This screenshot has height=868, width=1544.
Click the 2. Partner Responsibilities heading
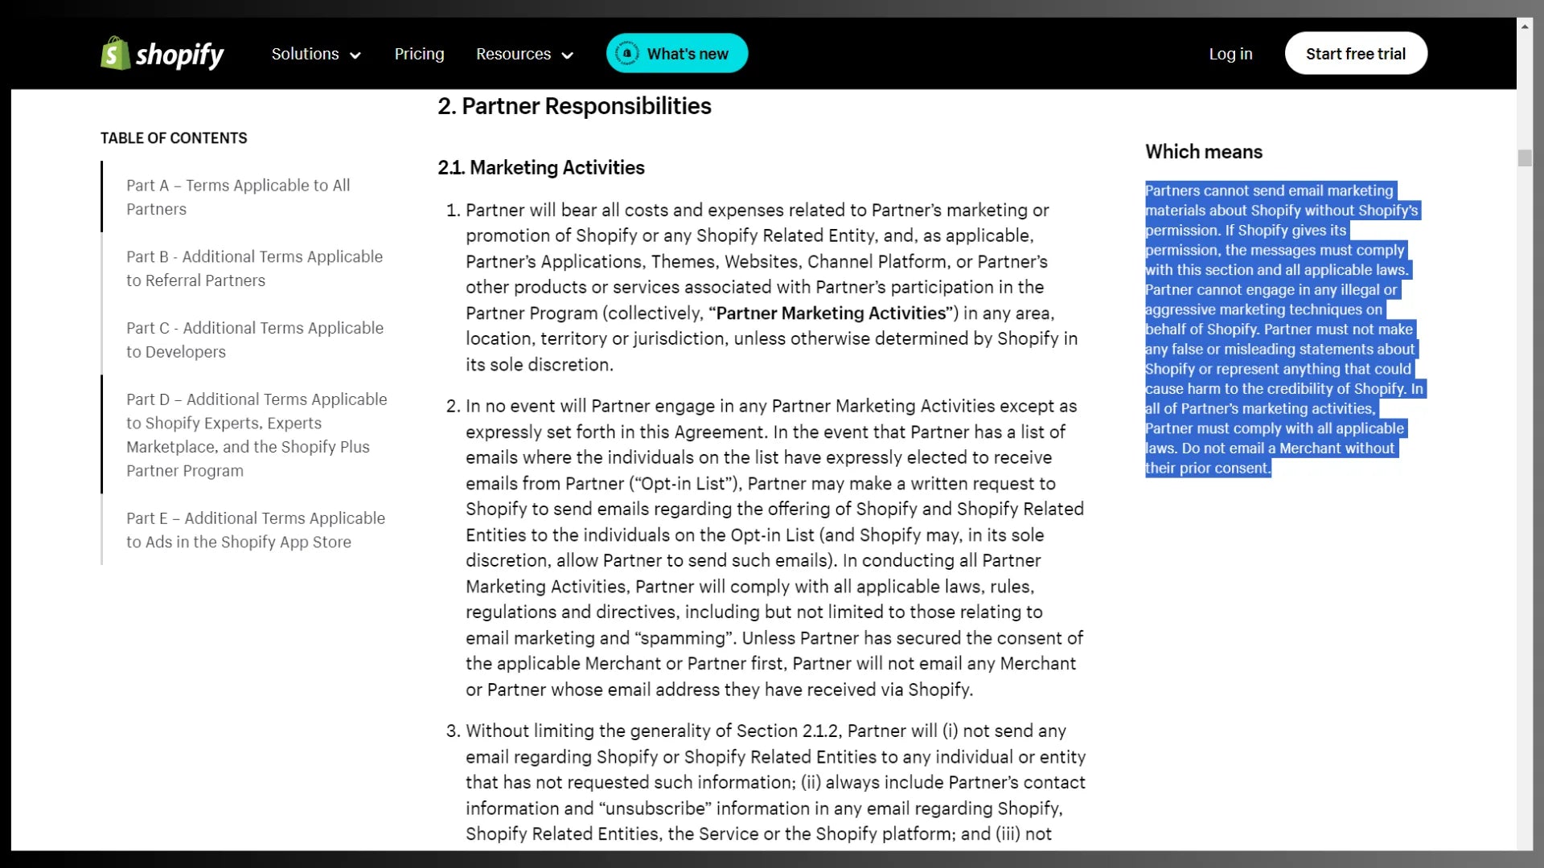pos(574,105)
